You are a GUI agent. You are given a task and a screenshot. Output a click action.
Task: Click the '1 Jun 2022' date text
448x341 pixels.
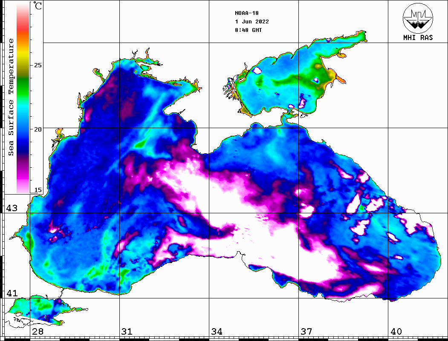tap(252, 22)
